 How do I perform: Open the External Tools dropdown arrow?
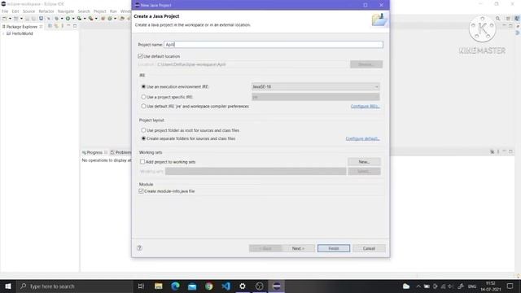coord(96,19)
